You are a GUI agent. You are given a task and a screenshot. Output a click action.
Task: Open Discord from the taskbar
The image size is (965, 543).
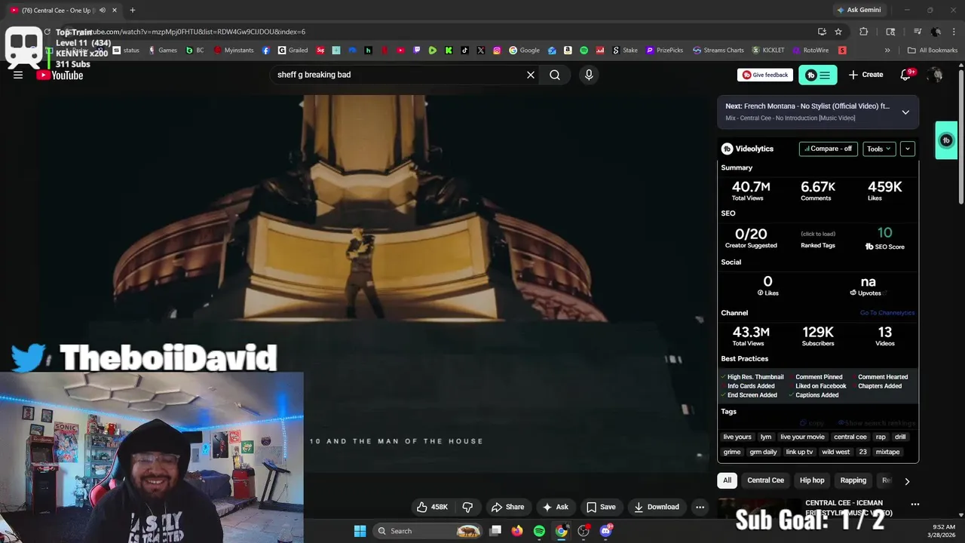[x=606, y=531]
